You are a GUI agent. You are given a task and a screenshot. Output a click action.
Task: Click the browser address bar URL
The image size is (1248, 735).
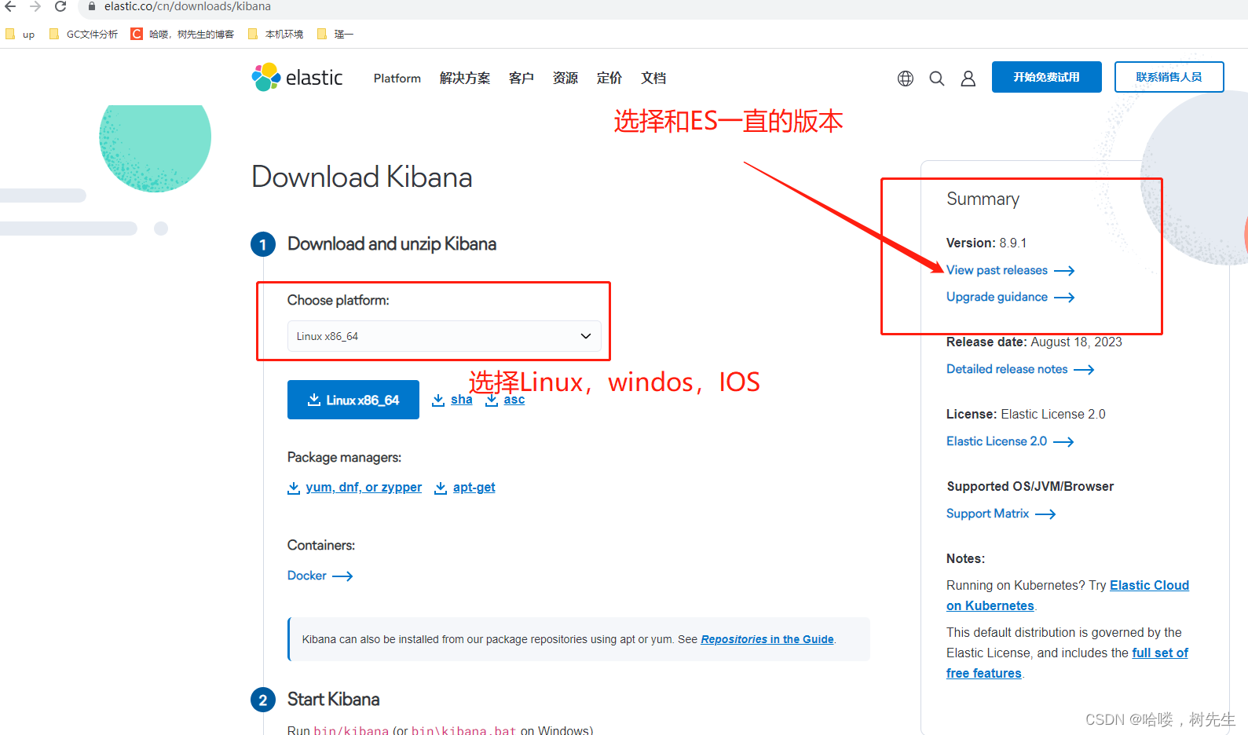188,6
